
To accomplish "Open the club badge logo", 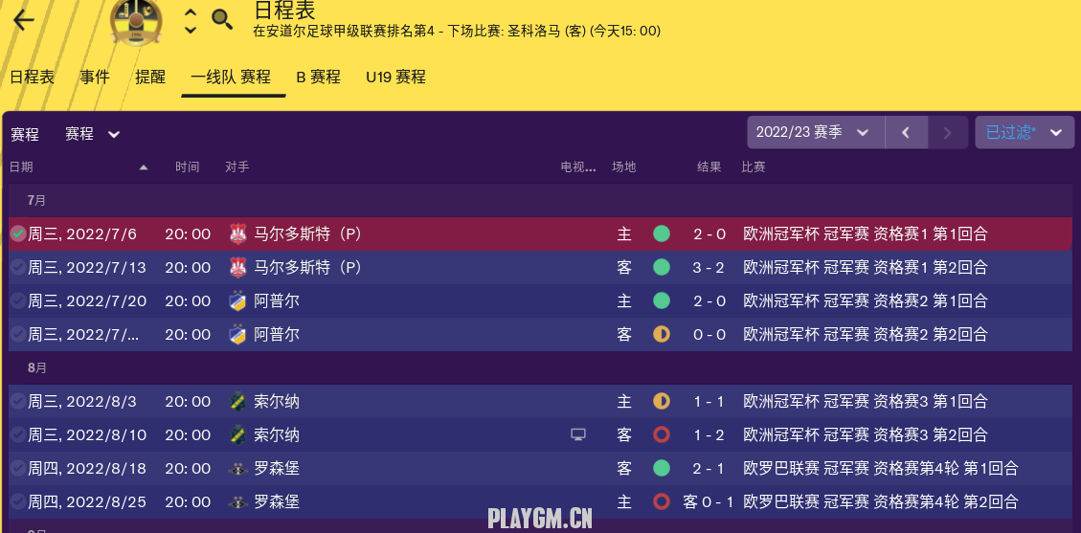I will [x=137, y=19].
